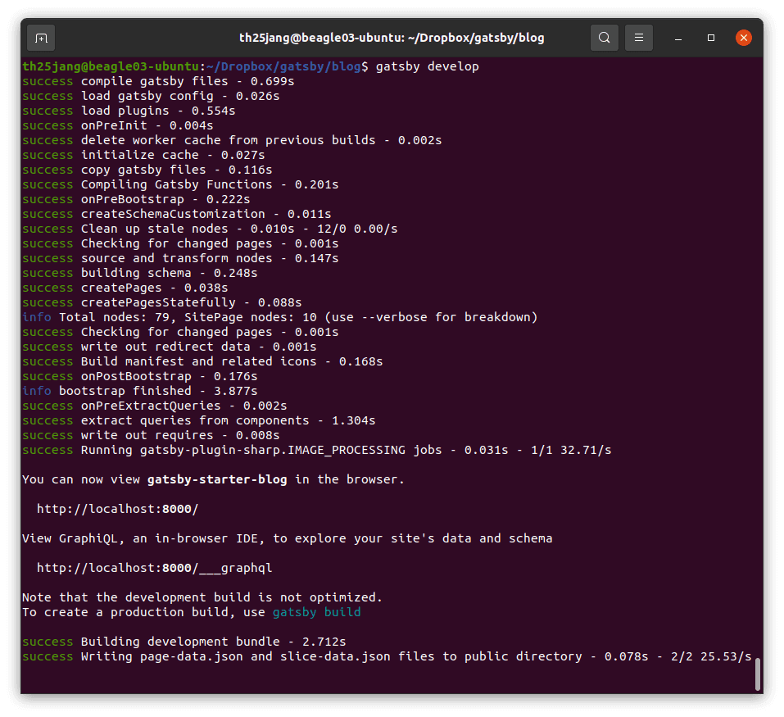Click the cyan 'gatsby build' text
This screenshot has height=717, width=784.
[x=316, y=612]
